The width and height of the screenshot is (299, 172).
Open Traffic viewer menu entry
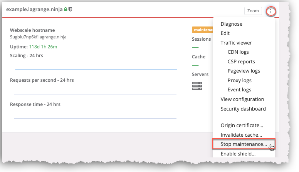(x=236, y=43)
